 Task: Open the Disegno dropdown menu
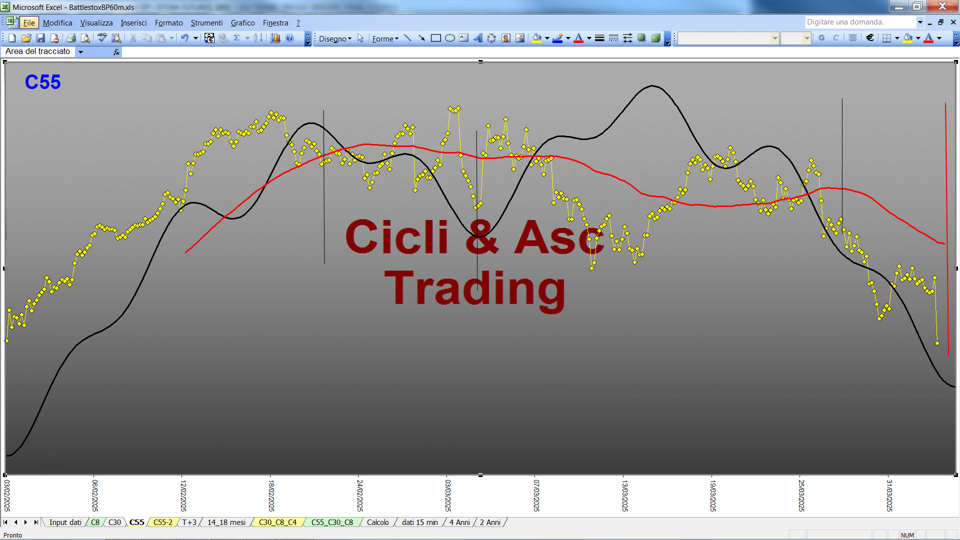[335, 39]
